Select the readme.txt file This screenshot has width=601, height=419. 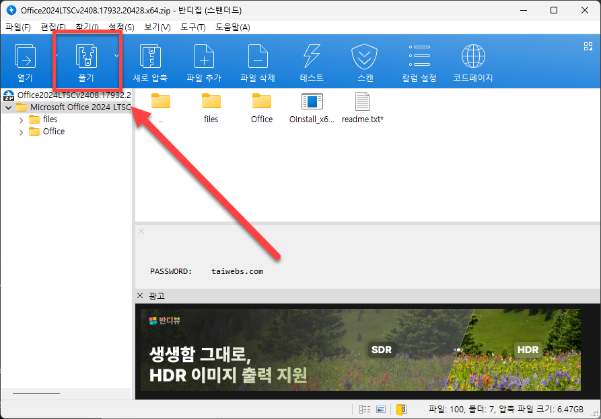(362, 108)
